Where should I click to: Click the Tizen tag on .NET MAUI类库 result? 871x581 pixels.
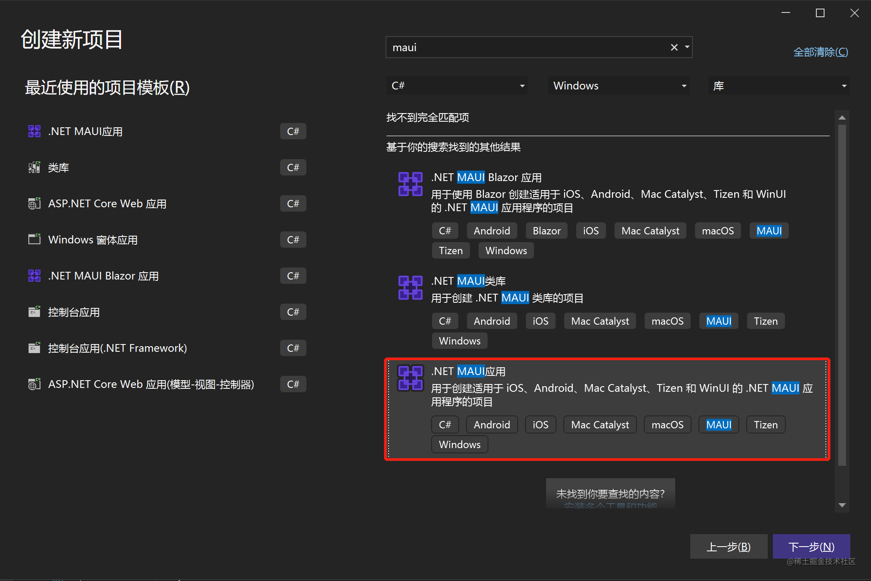pyautogui.click(x=766, y=321)
